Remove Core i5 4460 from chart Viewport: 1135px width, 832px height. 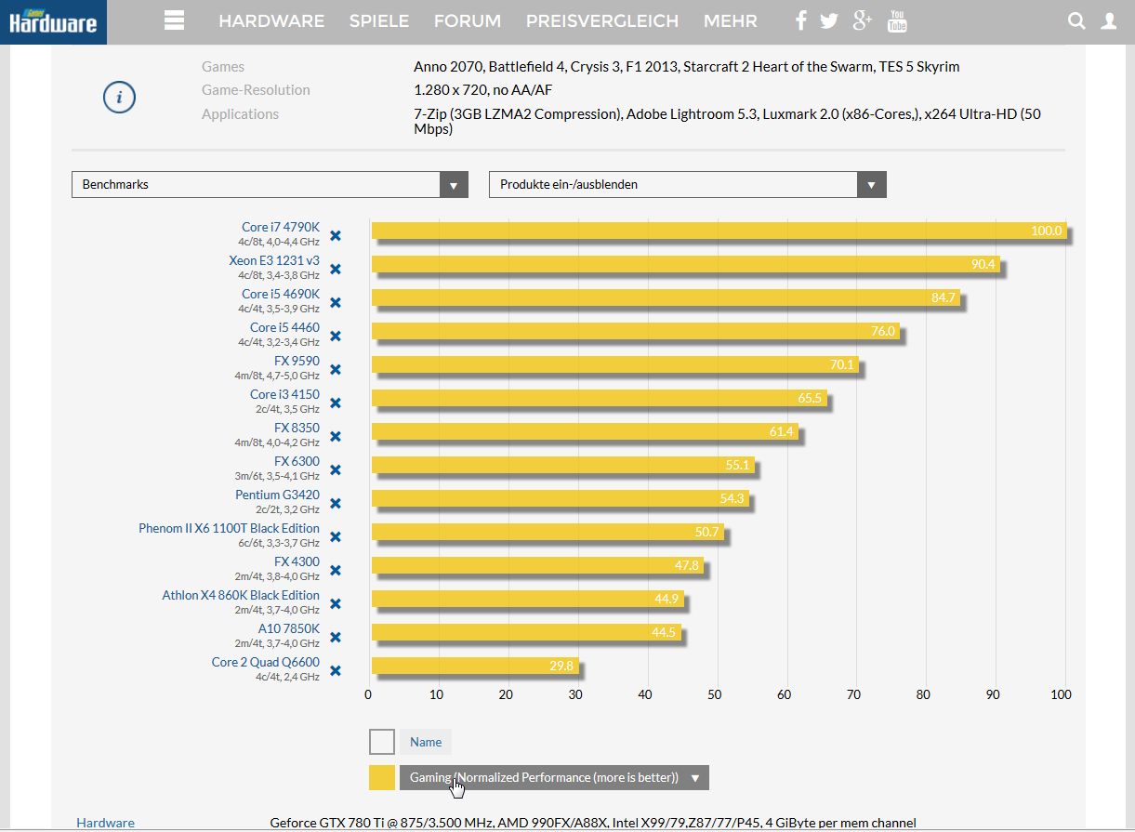coord(336,336)
